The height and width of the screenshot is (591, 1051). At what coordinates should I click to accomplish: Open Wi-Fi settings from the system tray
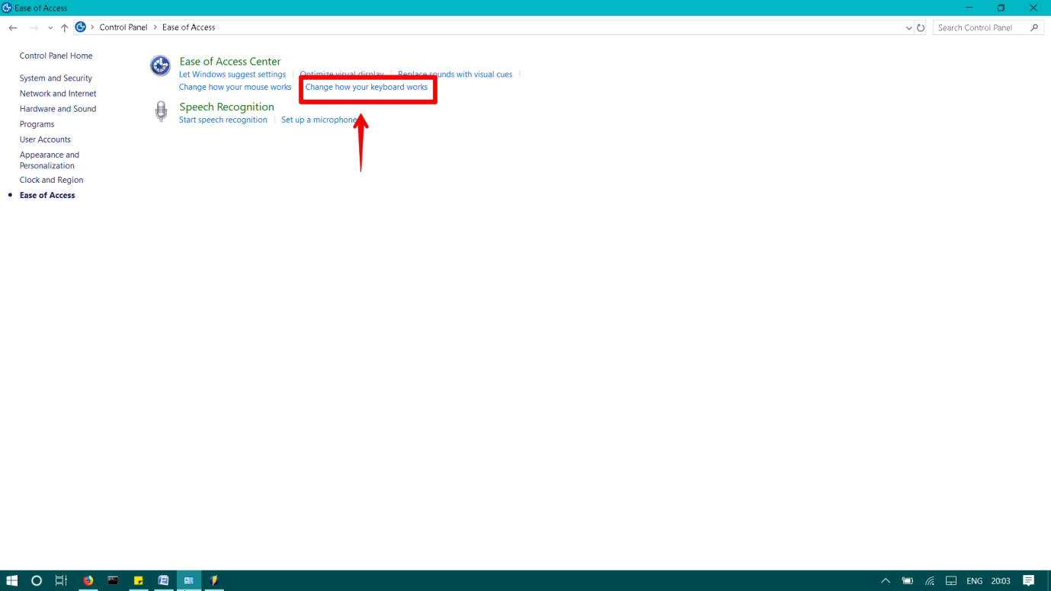(929, 580)
